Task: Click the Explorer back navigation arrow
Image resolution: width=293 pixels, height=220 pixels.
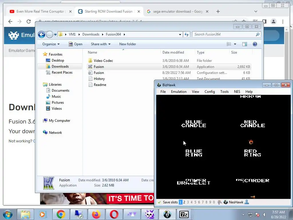Action: [x=41, y=34]
